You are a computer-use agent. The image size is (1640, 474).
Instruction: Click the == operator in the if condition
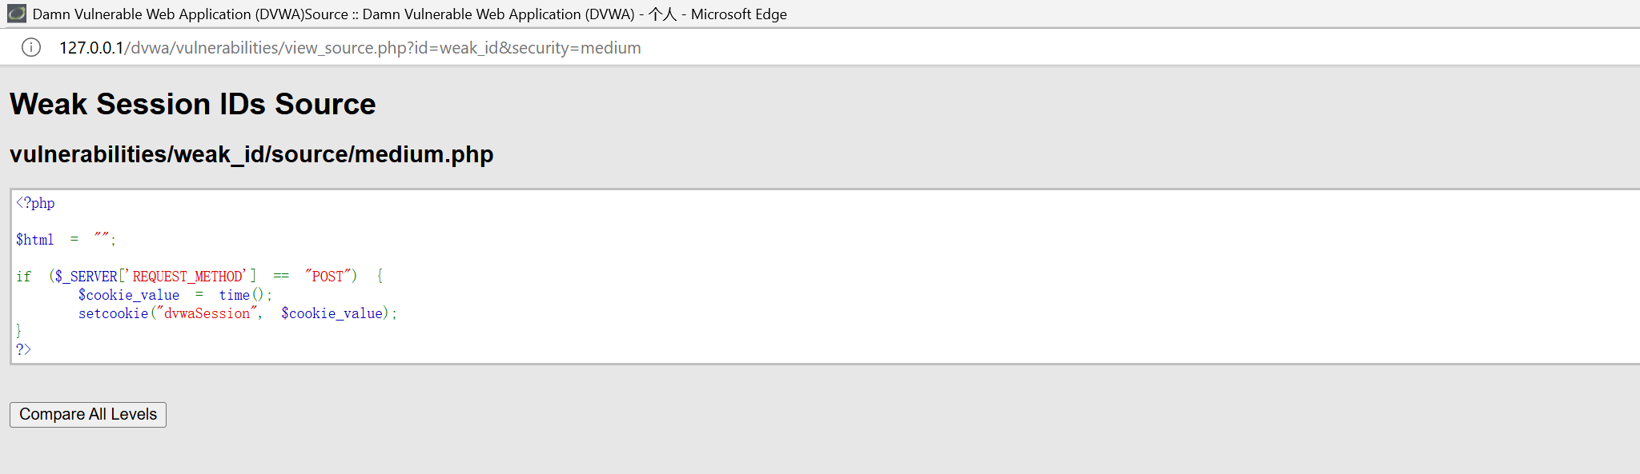281,277
